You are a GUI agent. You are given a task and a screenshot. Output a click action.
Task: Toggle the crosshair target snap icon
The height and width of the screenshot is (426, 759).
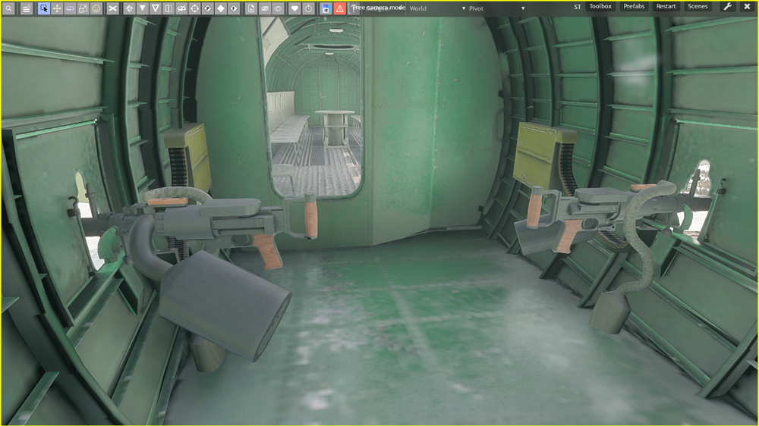click(x=194, y=8)
